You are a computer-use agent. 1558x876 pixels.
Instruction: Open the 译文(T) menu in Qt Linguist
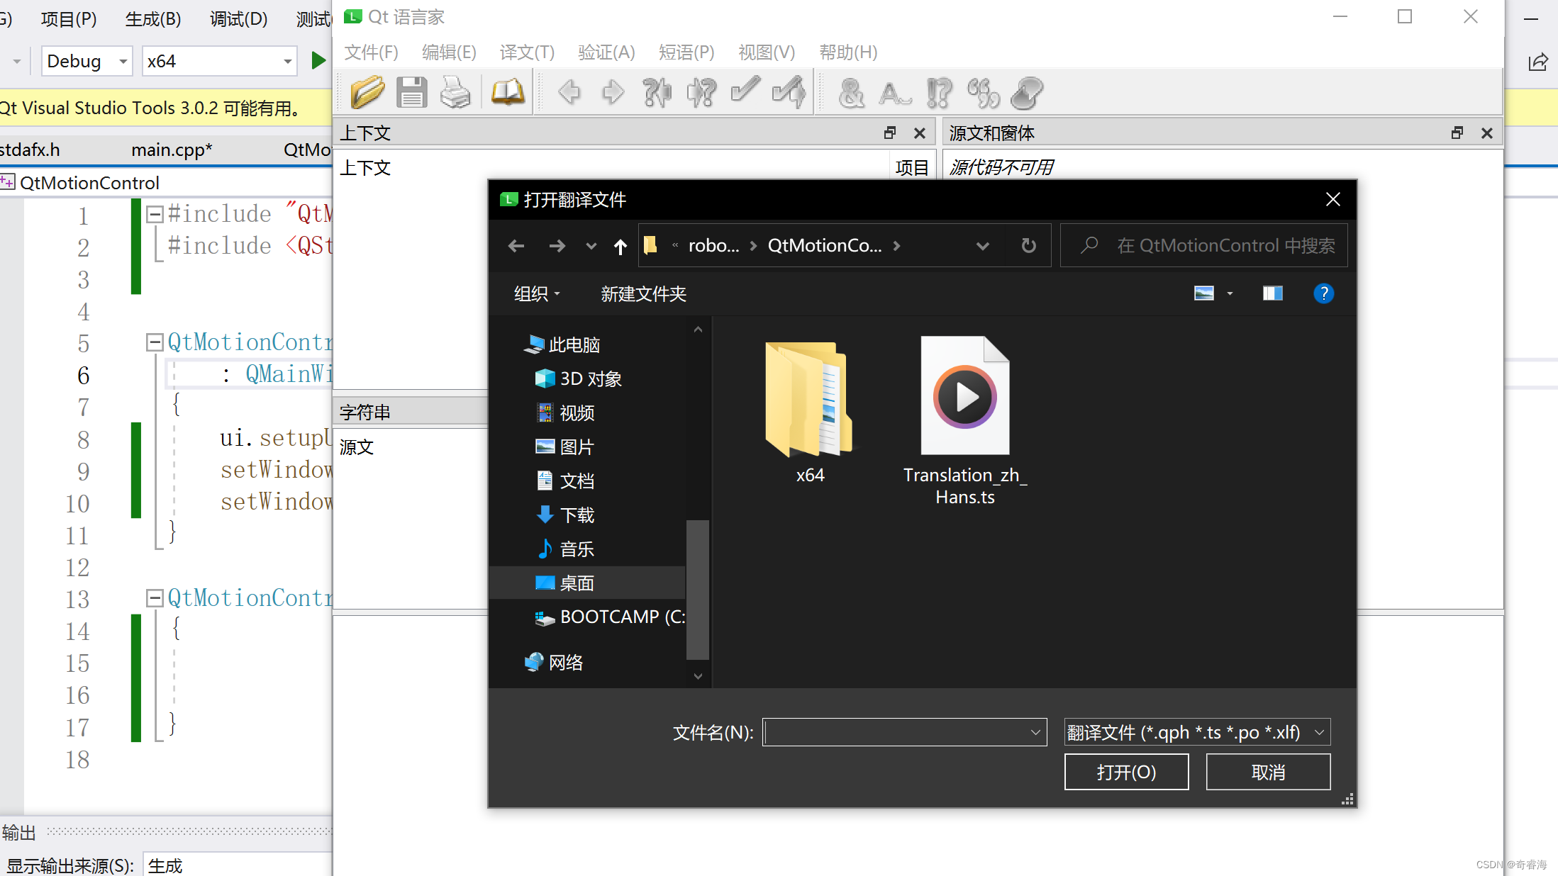527,52
